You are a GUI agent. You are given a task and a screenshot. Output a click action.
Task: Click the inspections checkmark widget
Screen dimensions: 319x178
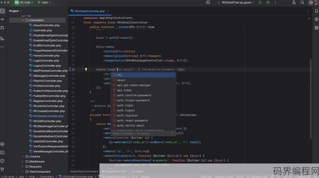click(309, 19)
